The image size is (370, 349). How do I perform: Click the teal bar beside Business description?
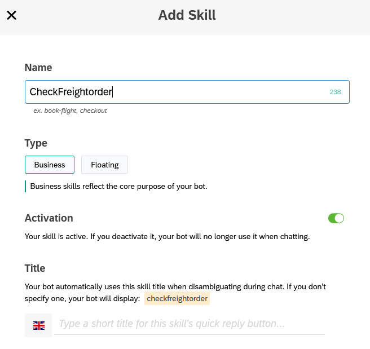(25, 186)
